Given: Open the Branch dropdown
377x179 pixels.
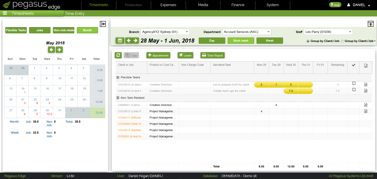Looking at the screenshot, I should (165, 32).
